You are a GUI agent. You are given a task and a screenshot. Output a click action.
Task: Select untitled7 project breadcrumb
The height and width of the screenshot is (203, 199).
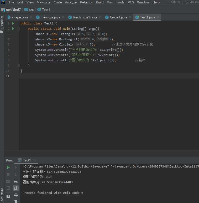(11, 10)
